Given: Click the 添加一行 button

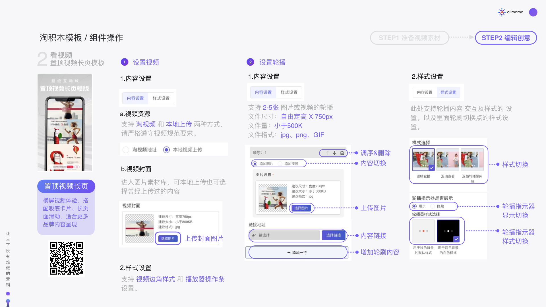Looking at the screenshot, I should (x=297, y=253).
